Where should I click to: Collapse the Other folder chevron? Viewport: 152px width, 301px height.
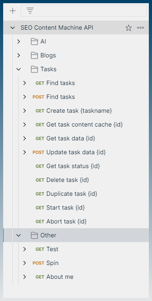(x=19, y=235)
